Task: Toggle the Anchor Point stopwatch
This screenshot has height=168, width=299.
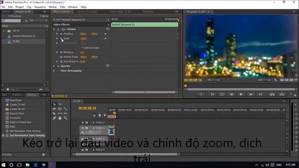Action: pos(61,57)
